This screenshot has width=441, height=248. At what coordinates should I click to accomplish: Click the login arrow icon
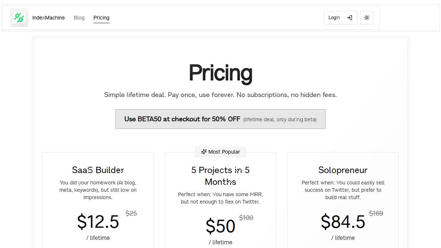pos(349,18)
